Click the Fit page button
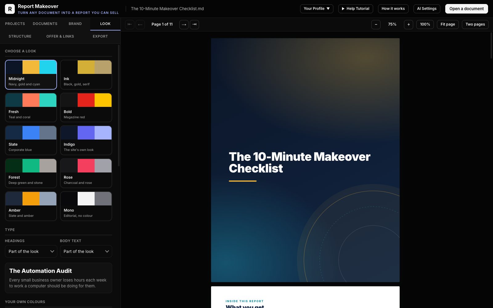 (x=448, y=24)
